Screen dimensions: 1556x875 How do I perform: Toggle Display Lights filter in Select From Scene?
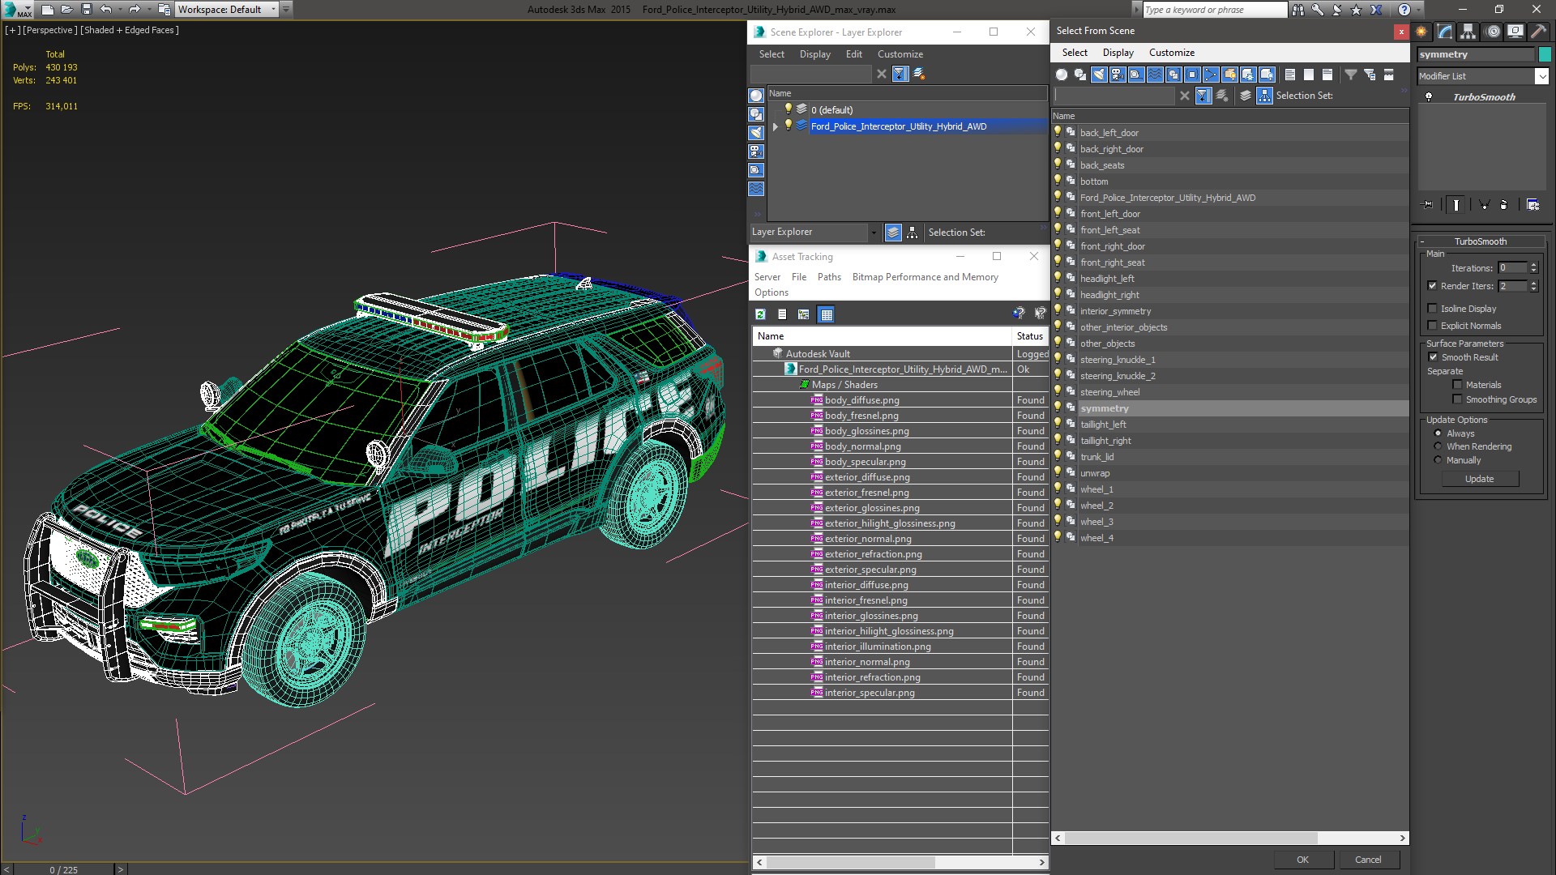point(1099,75)
